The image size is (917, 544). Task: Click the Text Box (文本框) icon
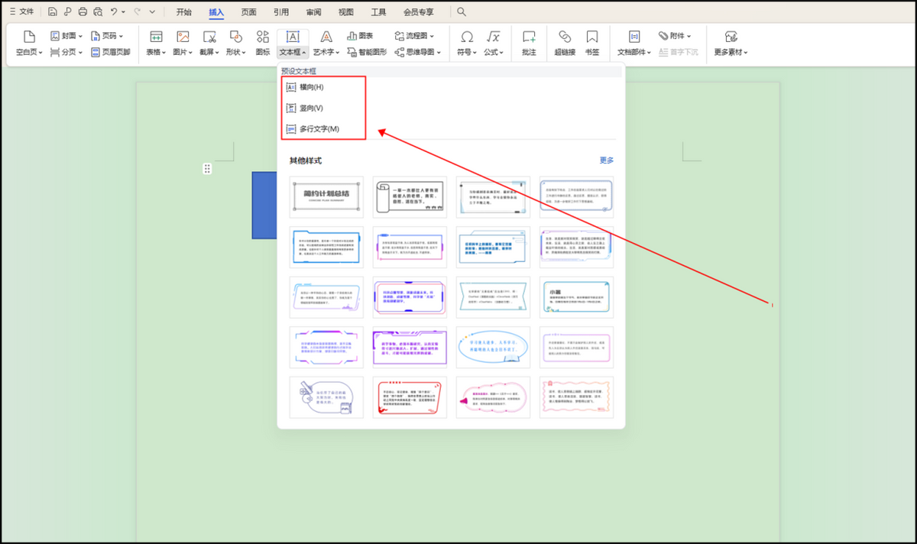tap(293, 37)
